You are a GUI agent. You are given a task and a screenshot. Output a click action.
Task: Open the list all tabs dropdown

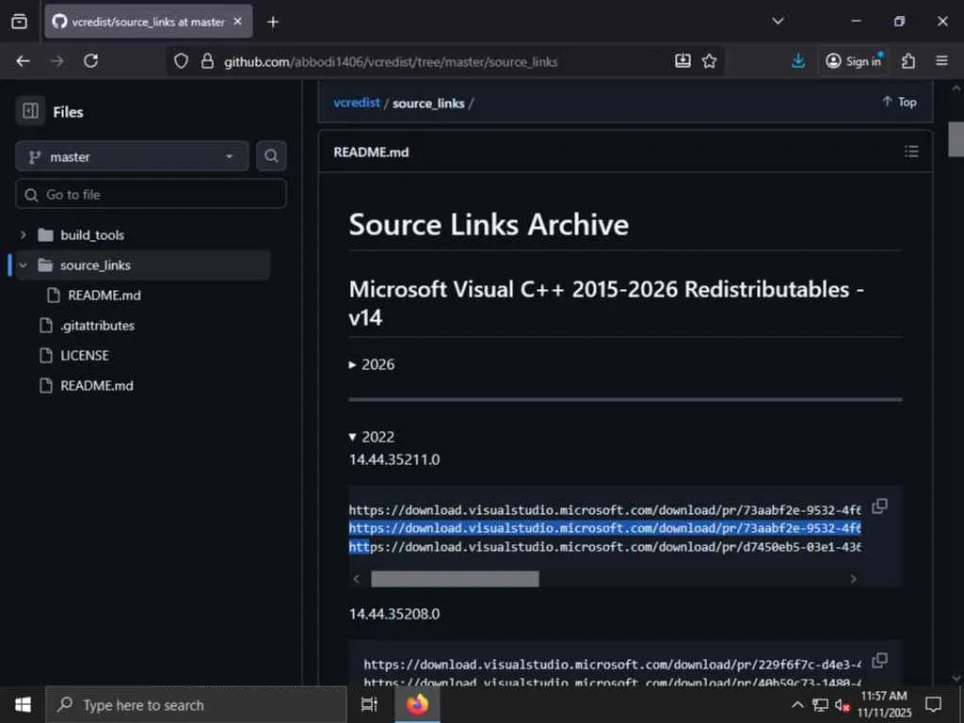coord(778,21)
